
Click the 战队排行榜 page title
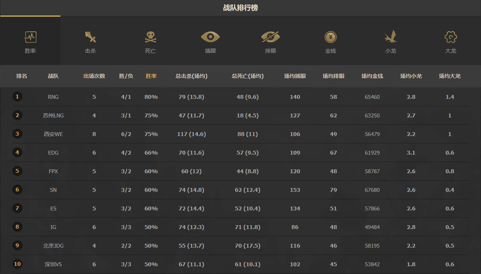(x=240, y=8)
